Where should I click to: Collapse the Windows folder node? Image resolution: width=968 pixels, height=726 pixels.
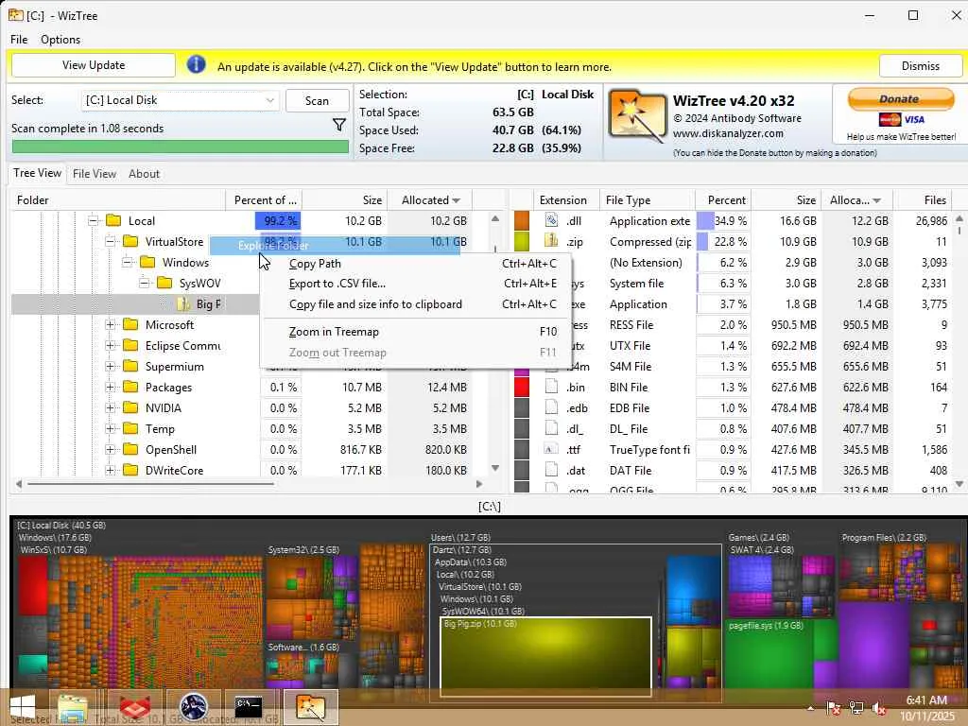pyautogui.click(x=128, y=263)
